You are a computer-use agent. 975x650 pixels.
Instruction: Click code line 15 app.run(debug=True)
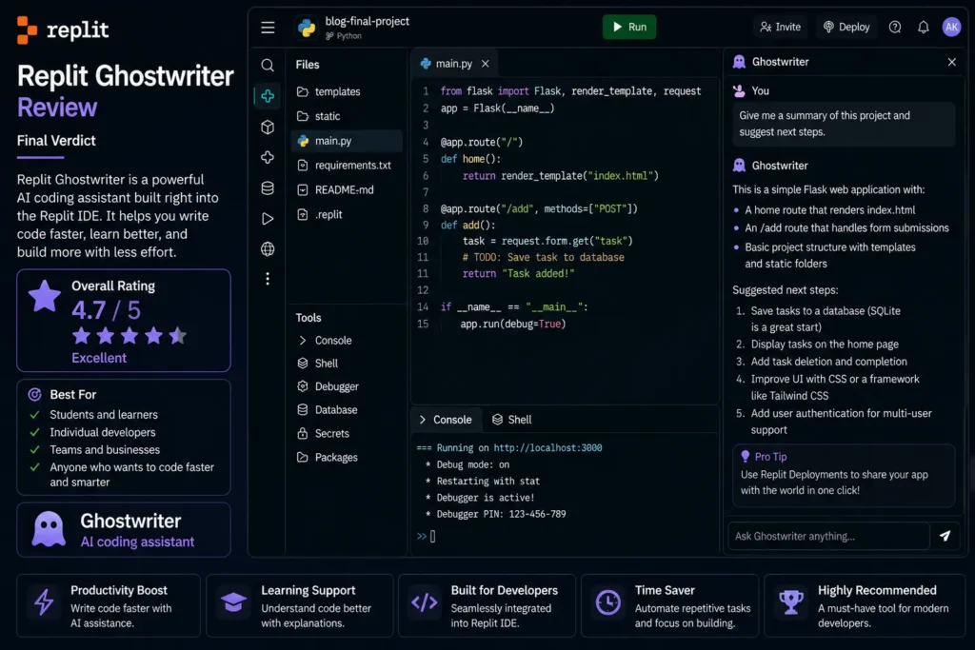coord(513,324)
